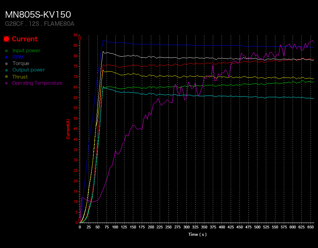Click the 50 y-axis tick value

click(x=75, y=119)
